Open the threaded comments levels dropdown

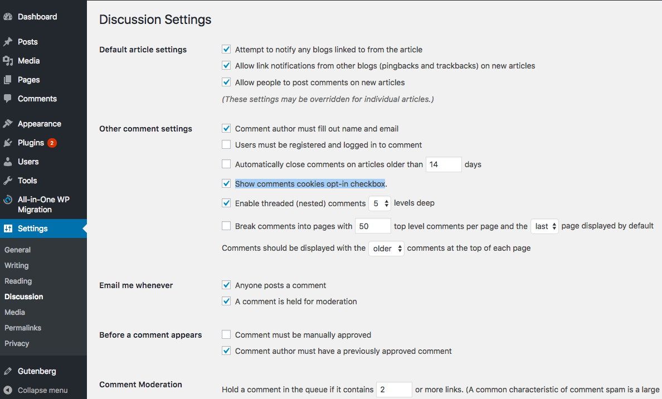[x=379, y=203]
